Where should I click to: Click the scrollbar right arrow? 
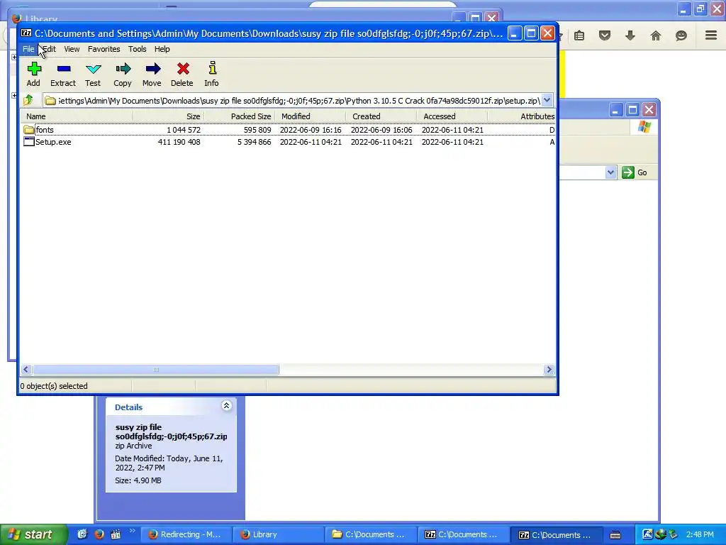point(549,369)
